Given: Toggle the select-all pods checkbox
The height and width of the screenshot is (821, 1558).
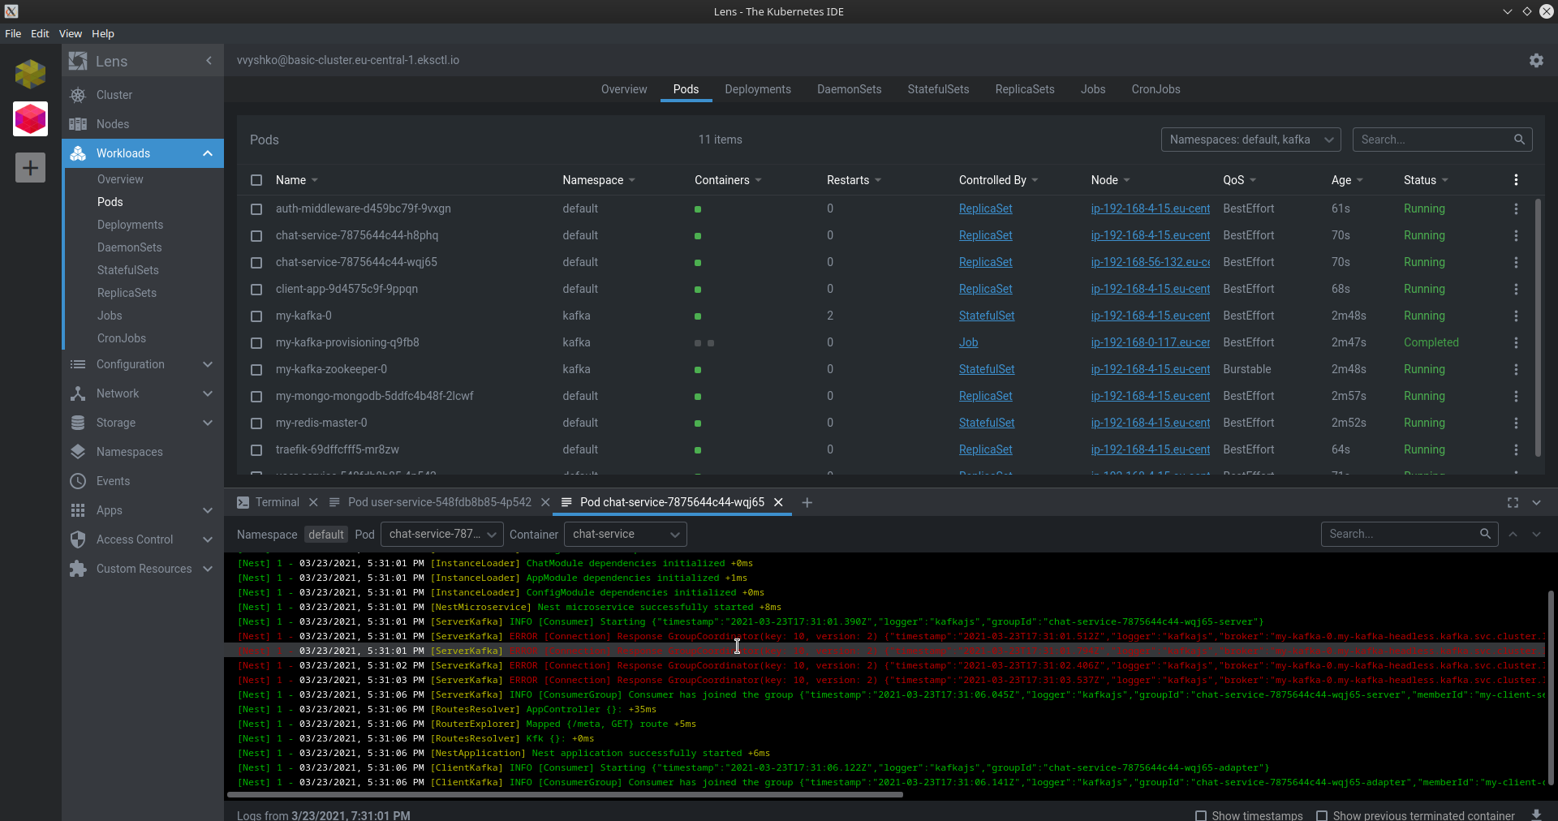Looking at the screenshot, I should (x=256, y=180).
